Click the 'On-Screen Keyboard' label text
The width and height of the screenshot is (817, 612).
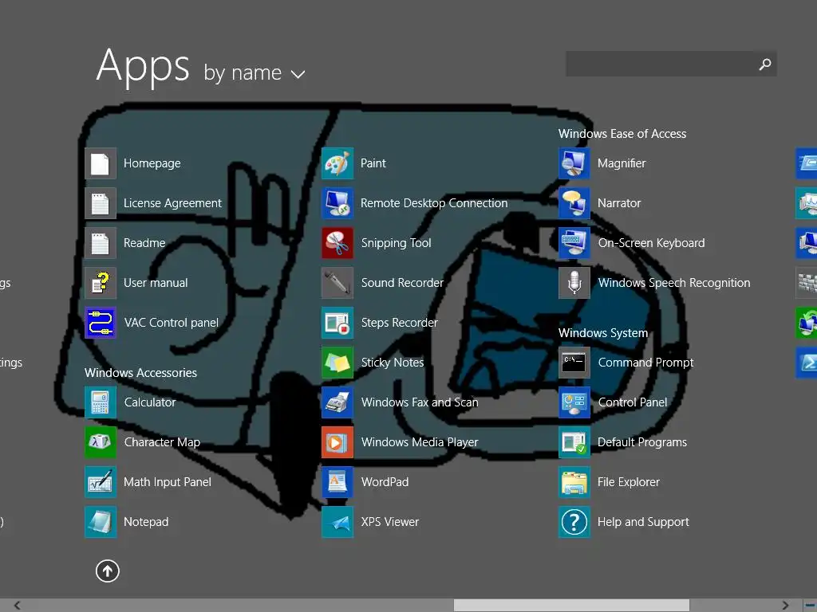coord(651,243)
